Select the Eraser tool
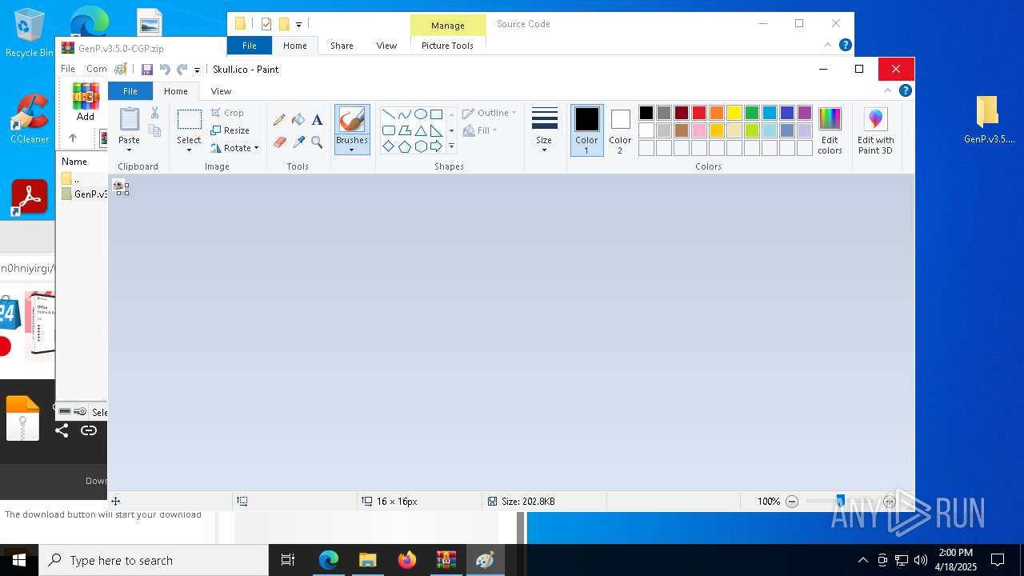 click(279, 142)
